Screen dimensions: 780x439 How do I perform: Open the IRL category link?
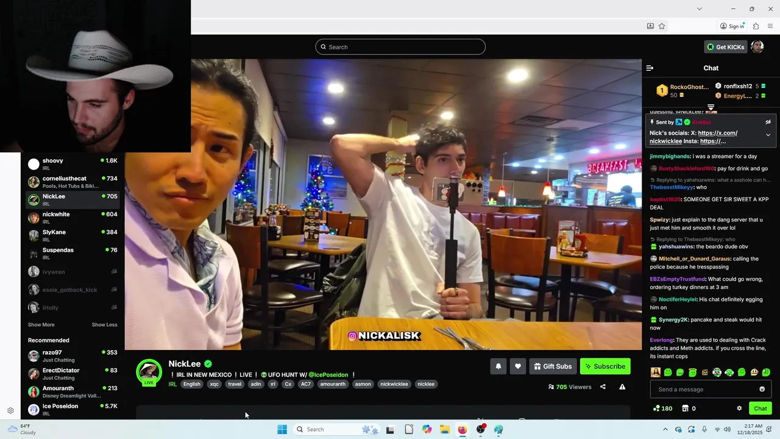172,384
